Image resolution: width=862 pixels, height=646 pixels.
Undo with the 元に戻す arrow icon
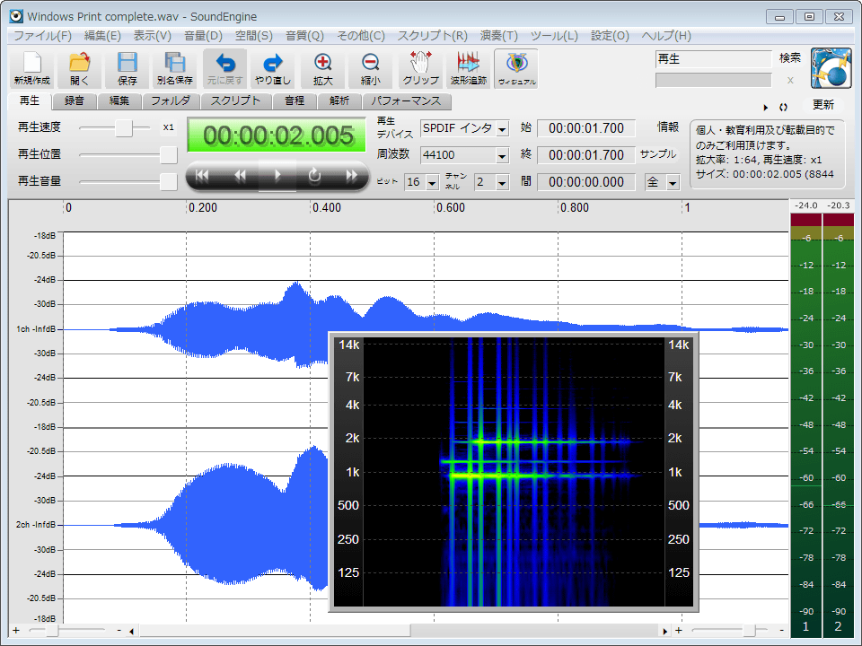224,68
